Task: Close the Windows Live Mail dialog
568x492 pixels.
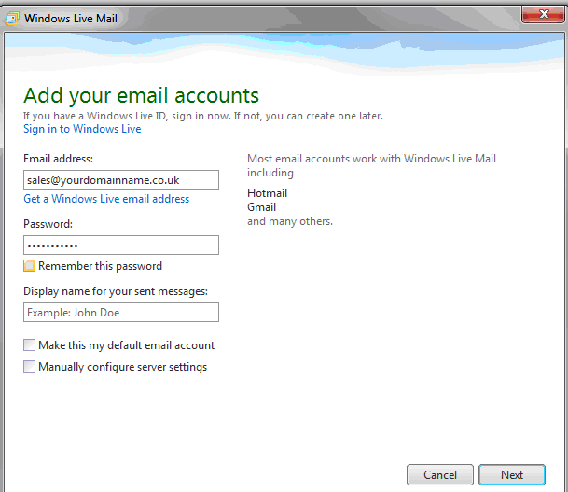Action: pyautogui.click(x=541, y=14)
